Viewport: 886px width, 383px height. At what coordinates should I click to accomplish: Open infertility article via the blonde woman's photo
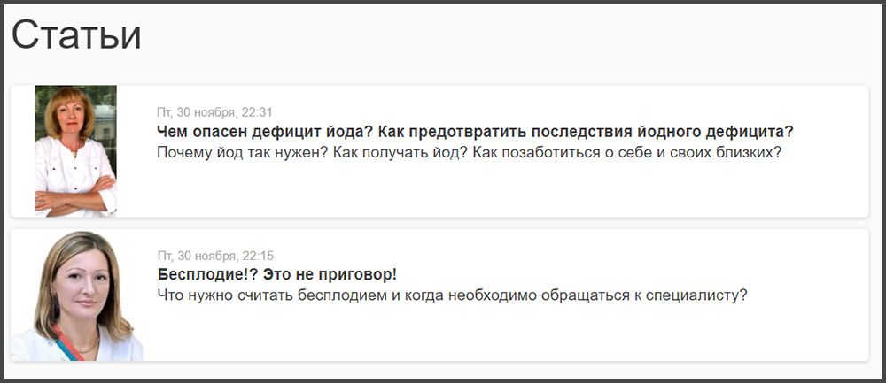coord(77,295)
